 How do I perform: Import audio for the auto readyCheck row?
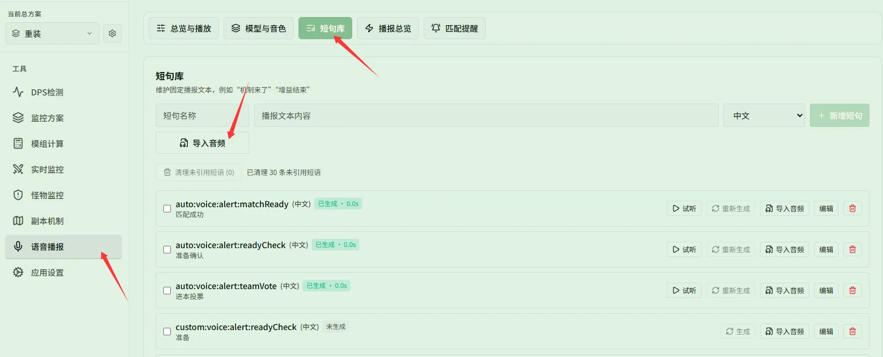(x=785, y=250)
